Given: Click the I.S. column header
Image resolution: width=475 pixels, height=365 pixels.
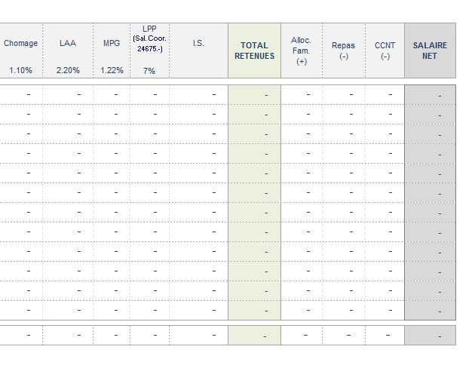Looking at the screenshot, I should click(198, 44).
